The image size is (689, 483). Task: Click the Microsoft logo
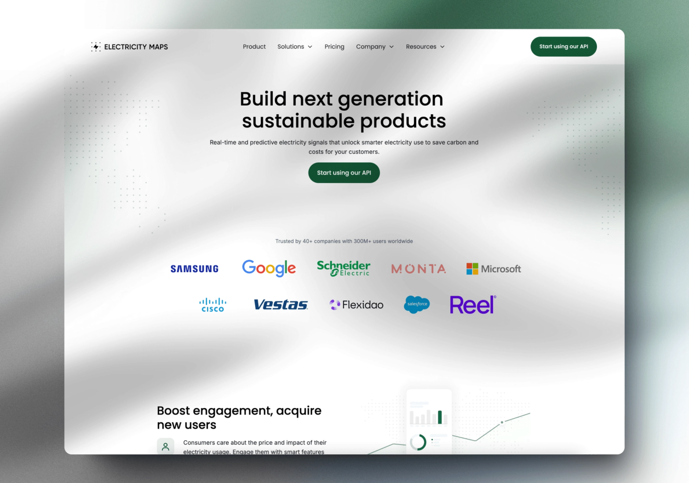[494, 269]
